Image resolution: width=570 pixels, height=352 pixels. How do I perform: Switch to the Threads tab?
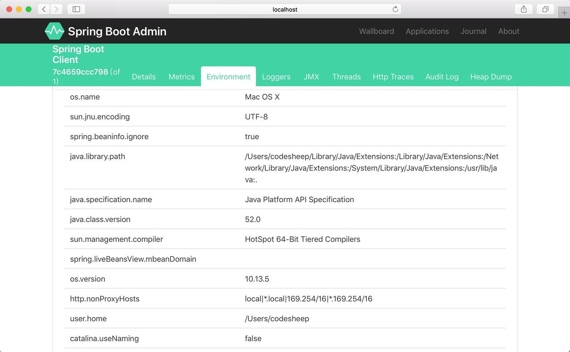(x=347, y=77)
